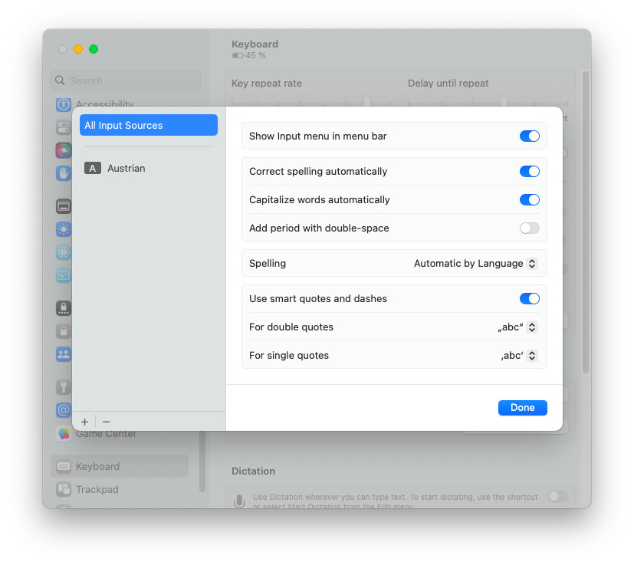Open the Screen Saver icon in sidebar
This screenshot has height=565, width=634.
[64, 276]
